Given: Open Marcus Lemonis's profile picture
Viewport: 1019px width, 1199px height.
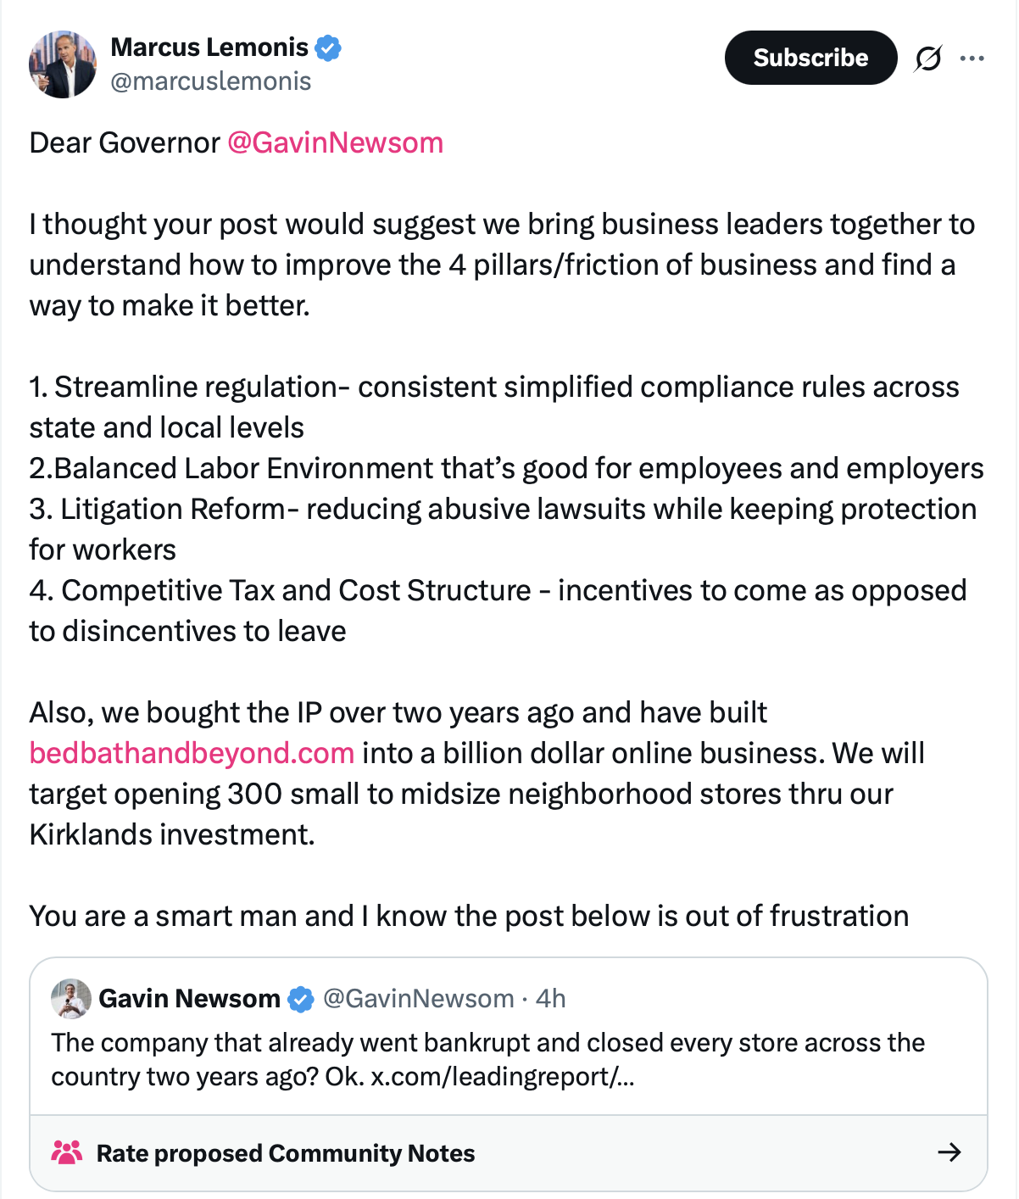Looking at the screenshot, I should coord(63,64).
